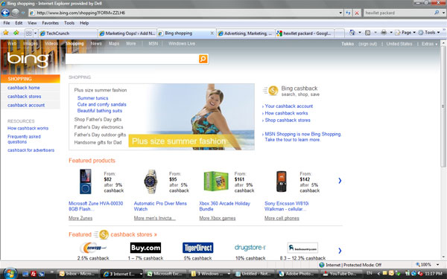The height and width of the screenshot is (279, 447).
Task: Click the orange Bing search button
Action: click(203, 59)
